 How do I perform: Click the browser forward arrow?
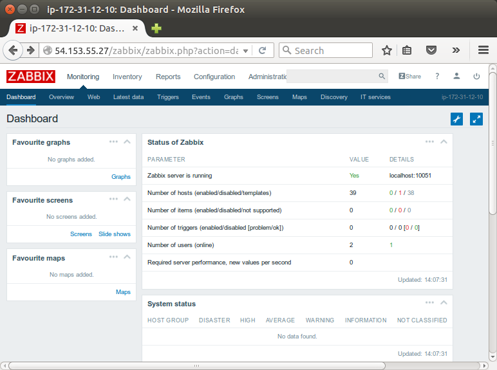pyautogui.click(x=31, y=50)
